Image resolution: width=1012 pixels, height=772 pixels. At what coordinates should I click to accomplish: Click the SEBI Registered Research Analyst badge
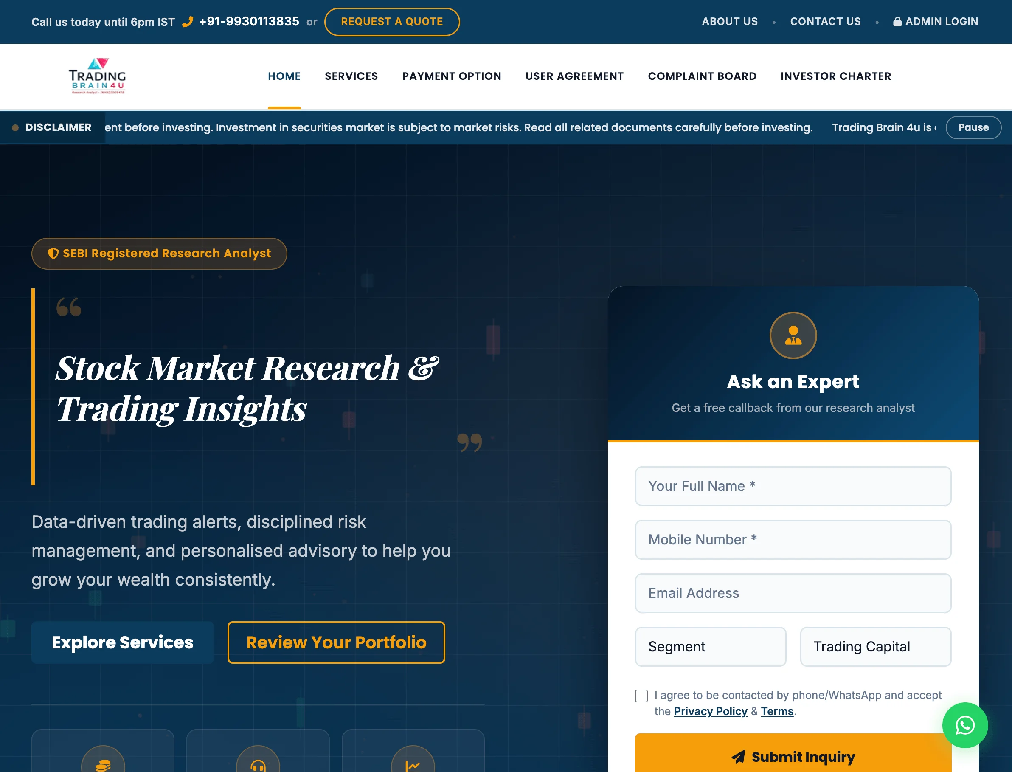(x=159, y=254)
